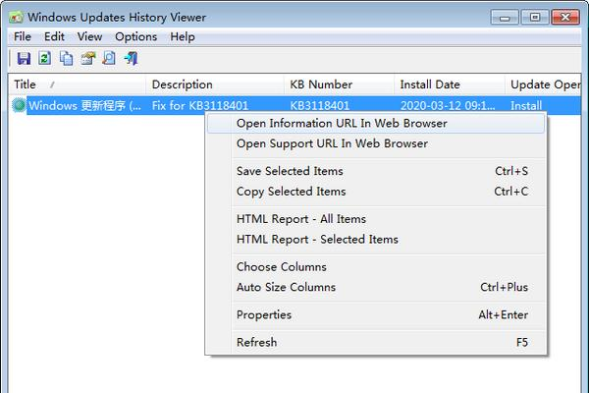Image resolution: width=589 pixels, height=393 pixels.
Task: Choose HTML Report - All Items
Action: click(376, 219)
